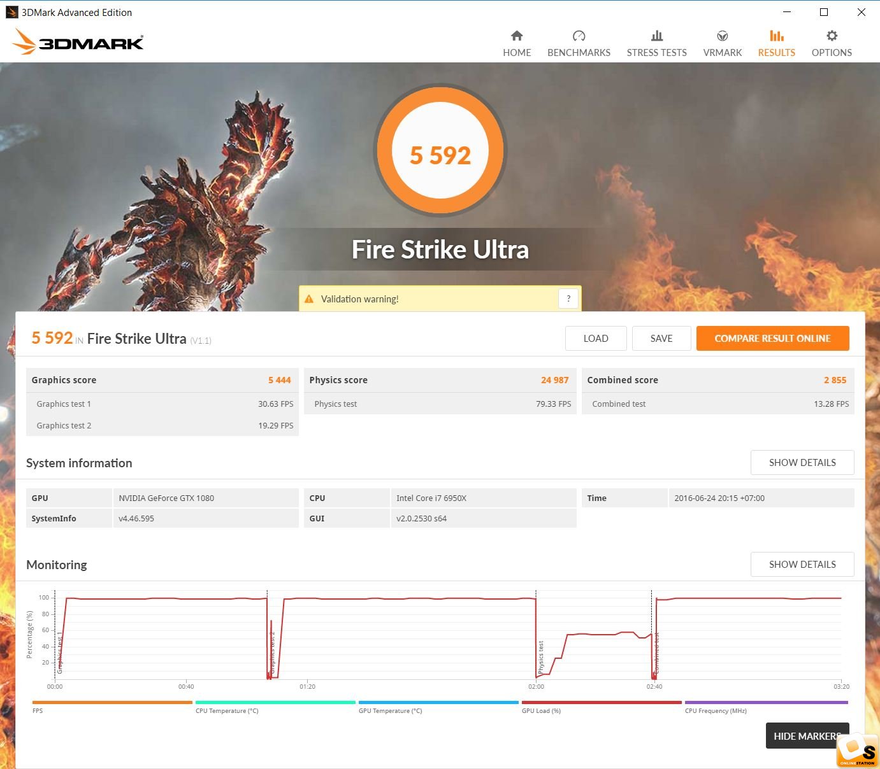Click 79.33 FPS physics value
This screenshot has height=769, width=880.
pos(554,404)
